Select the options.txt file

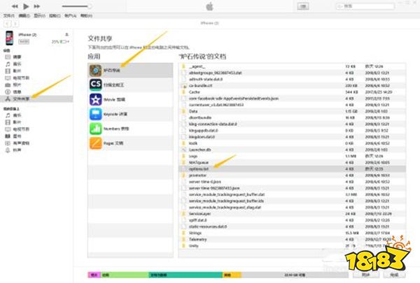click(x=292, y=169)
